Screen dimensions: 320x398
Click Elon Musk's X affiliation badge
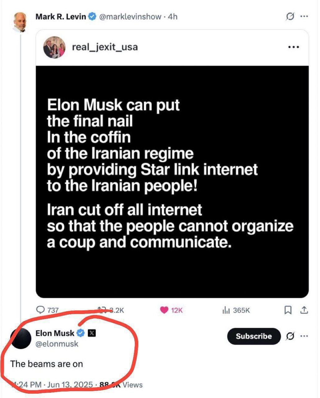92,333
